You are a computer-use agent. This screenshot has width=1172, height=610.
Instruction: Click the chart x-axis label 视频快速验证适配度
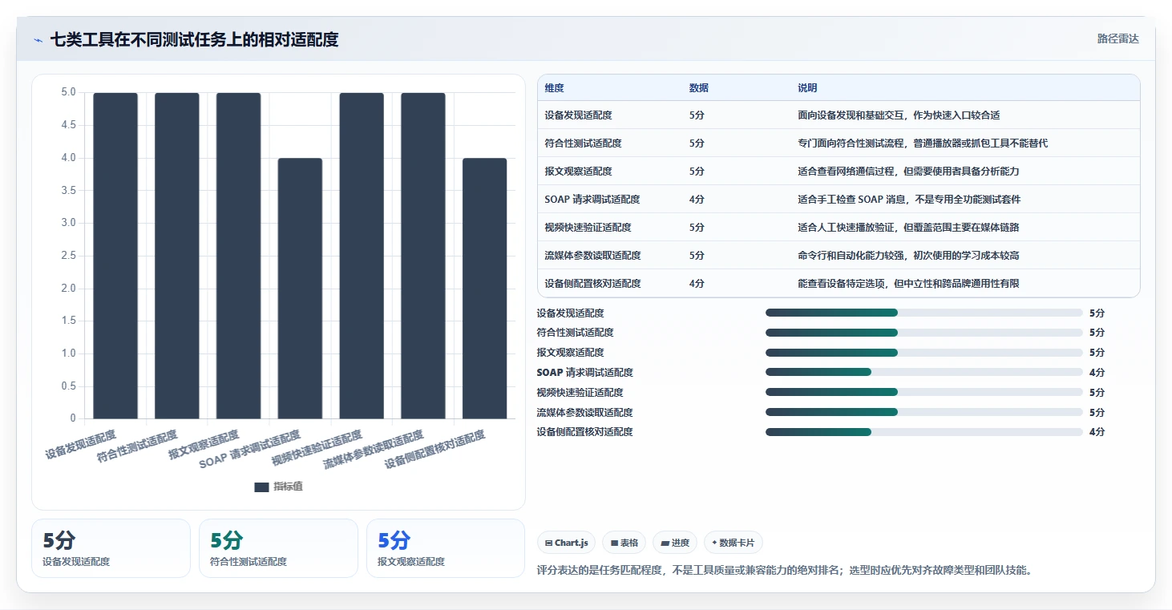point(317,449)
